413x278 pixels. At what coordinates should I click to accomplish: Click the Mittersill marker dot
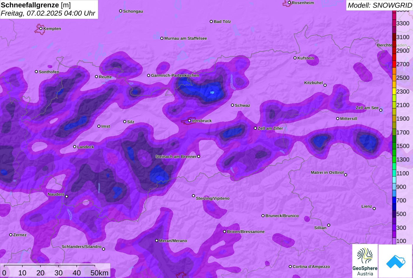pos(338,119)
